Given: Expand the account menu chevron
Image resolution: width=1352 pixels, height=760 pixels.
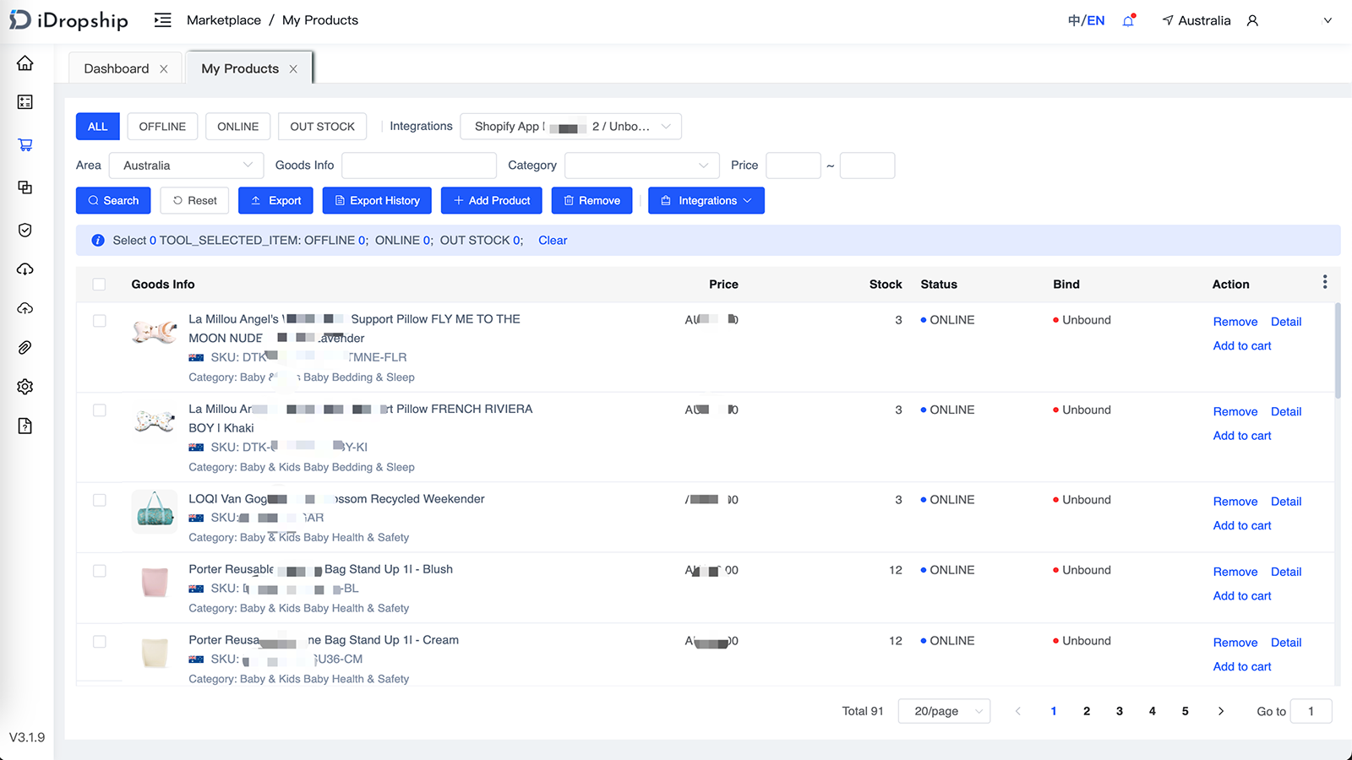Looking at the screenshot, I should pos(1327,20).
